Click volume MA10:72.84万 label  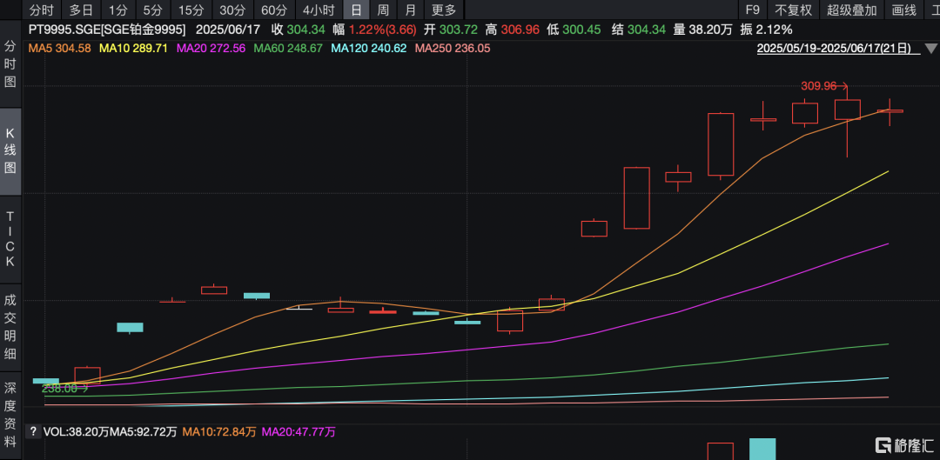[x=219, y=431]
